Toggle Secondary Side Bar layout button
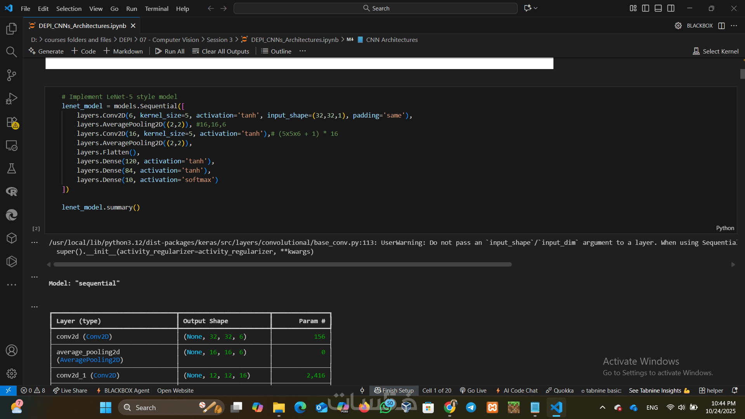 click(671, 8)
